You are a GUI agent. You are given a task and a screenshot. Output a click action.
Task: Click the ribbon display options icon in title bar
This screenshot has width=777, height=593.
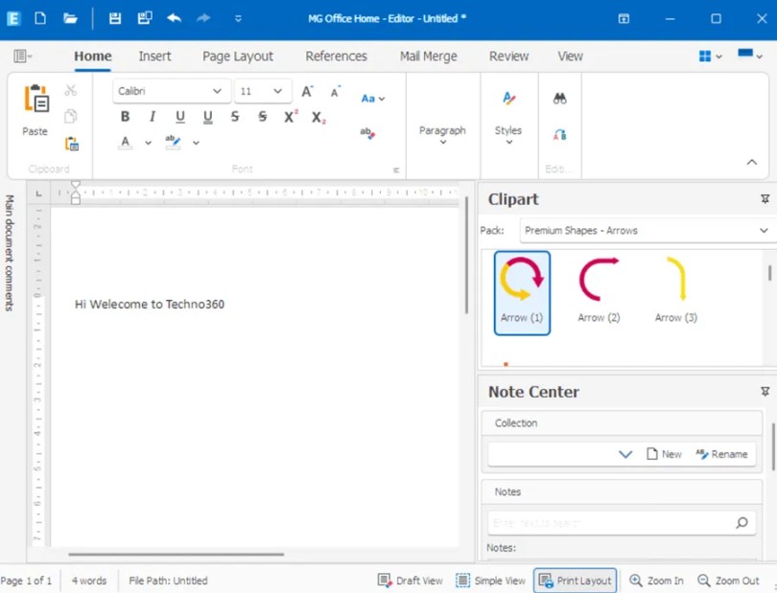[624, 19]
